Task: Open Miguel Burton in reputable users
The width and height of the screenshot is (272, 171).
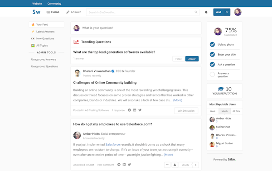Action: pyautogui.click(x=224, y=143)
